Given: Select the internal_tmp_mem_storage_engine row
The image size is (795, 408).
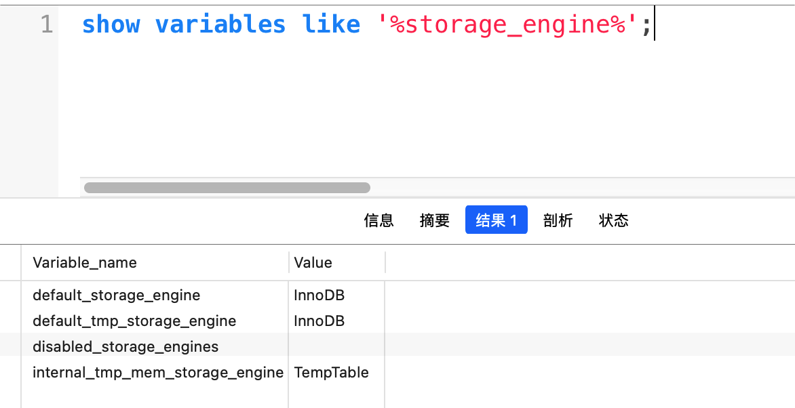Looking at the screenshot, I should point(157,372).
